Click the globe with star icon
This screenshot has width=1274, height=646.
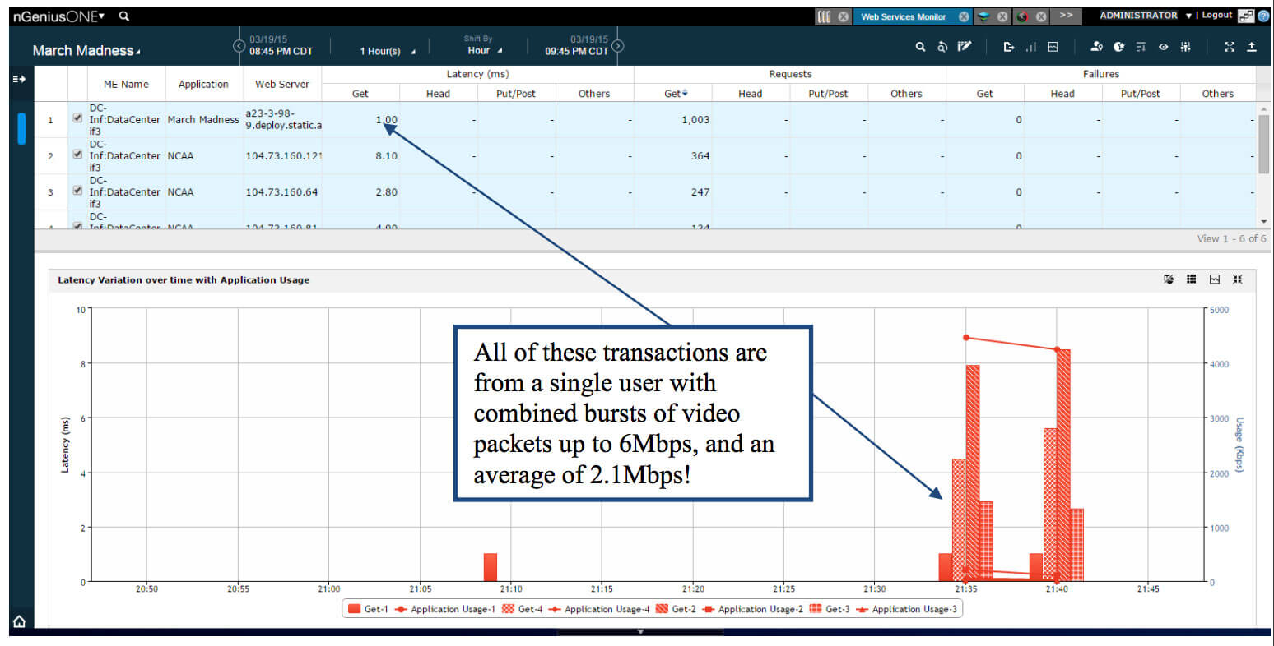1118,48
